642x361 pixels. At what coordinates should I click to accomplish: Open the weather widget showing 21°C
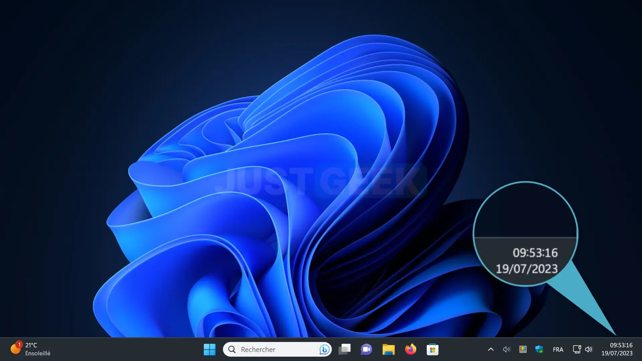[30, 349]
